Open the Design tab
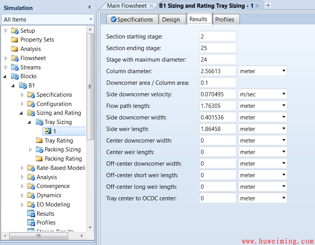Viewport: 315px width, 245px height. 171,19
